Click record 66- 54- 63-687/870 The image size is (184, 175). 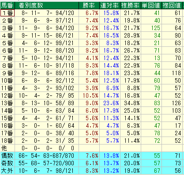tap(47, 156)
